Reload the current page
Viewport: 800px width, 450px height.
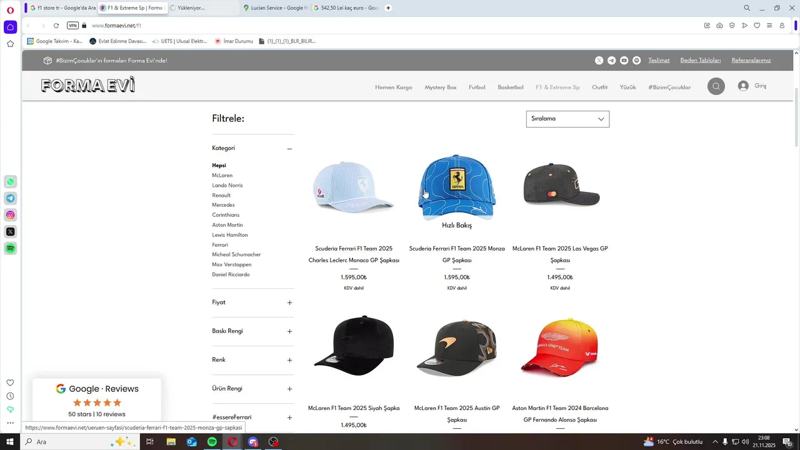pos(56,26)
